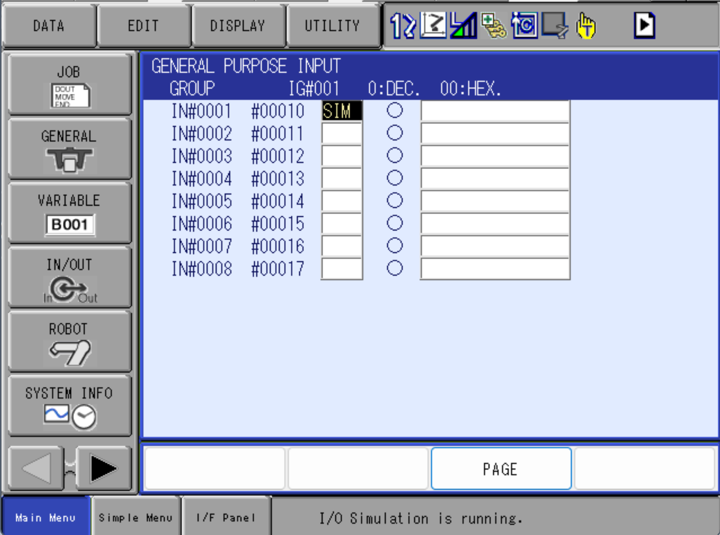Select the IN#0004 label
Screen dimensions: 720x535
tap(202, 178)
